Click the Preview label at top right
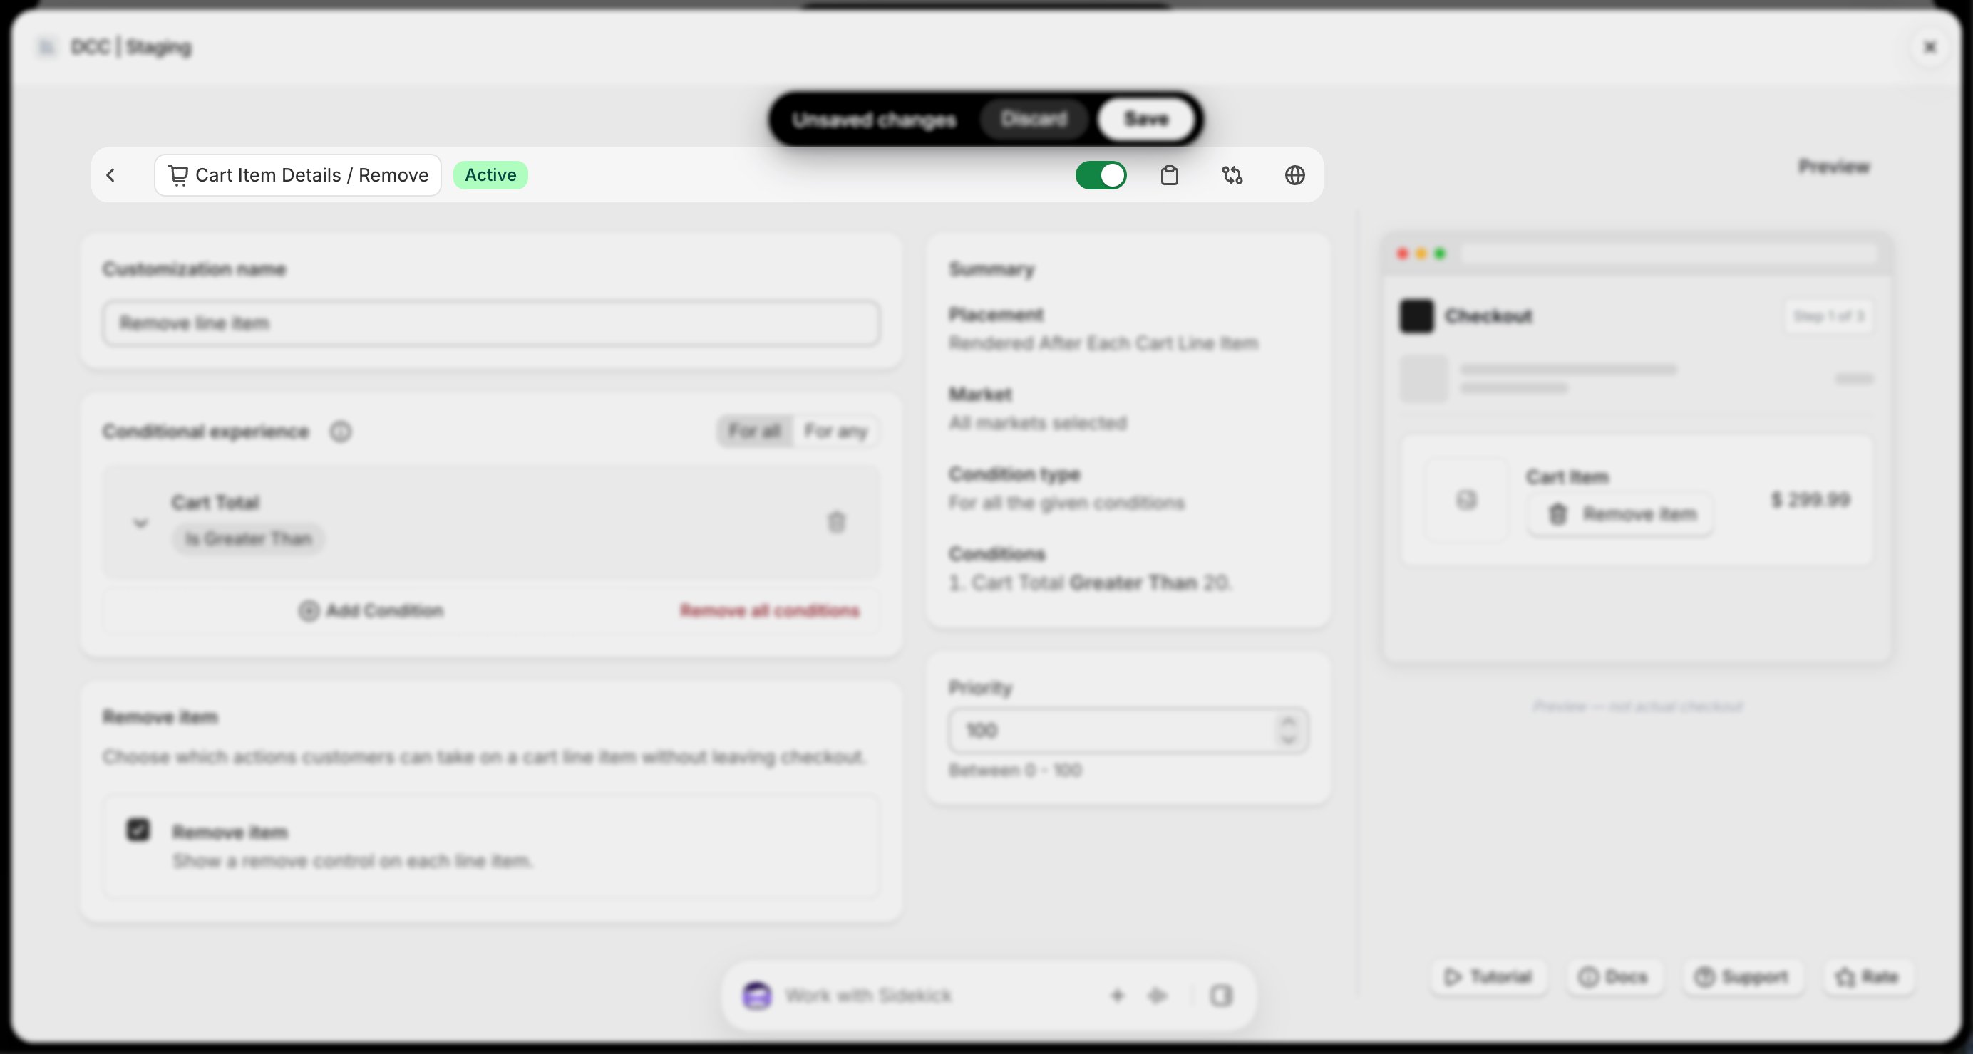The image size is (1973, 1054). [1833, 167]
